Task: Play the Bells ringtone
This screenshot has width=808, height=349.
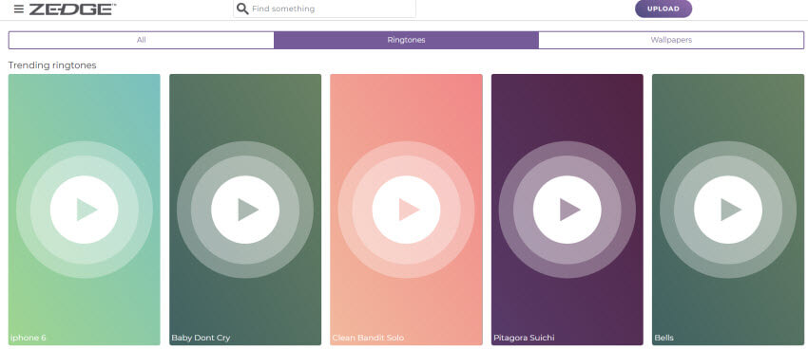Action: pyautogui.click(x=728, y=210)
